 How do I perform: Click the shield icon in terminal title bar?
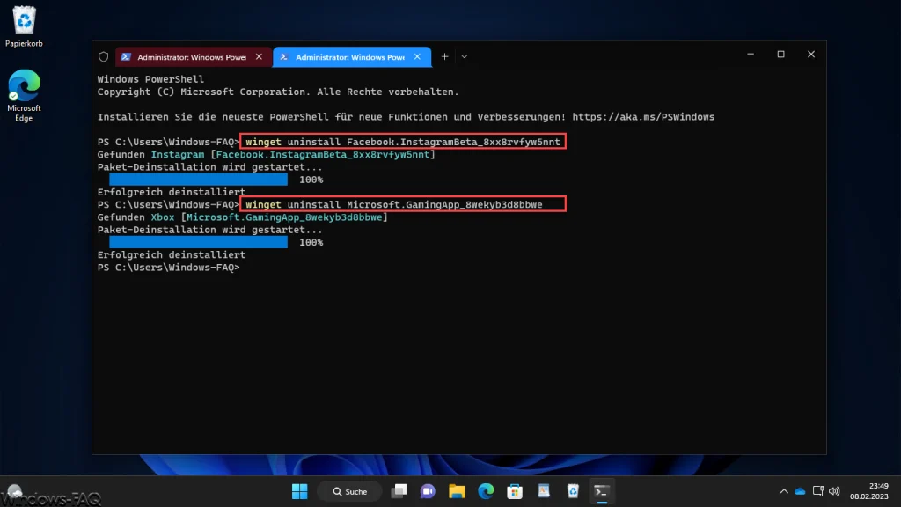click(x=104, y=57)
